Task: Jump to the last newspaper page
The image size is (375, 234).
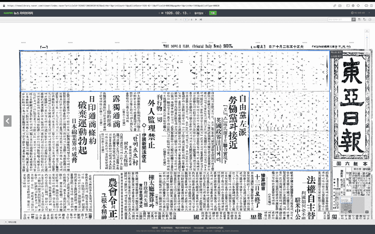Action: click(x=200, y=19)
